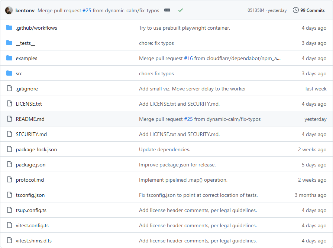Click the src folder icon
The image size is (333, 248).
[x=9, y=73]
